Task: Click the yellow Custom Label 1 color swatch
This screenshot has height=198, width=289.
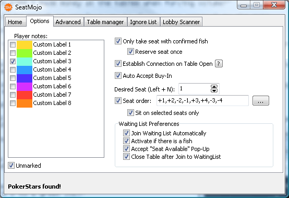Action: pos(25,44)
